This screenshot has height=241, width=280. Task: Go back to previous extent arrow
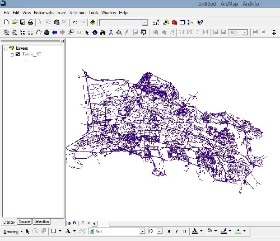(x=54, y=32)
